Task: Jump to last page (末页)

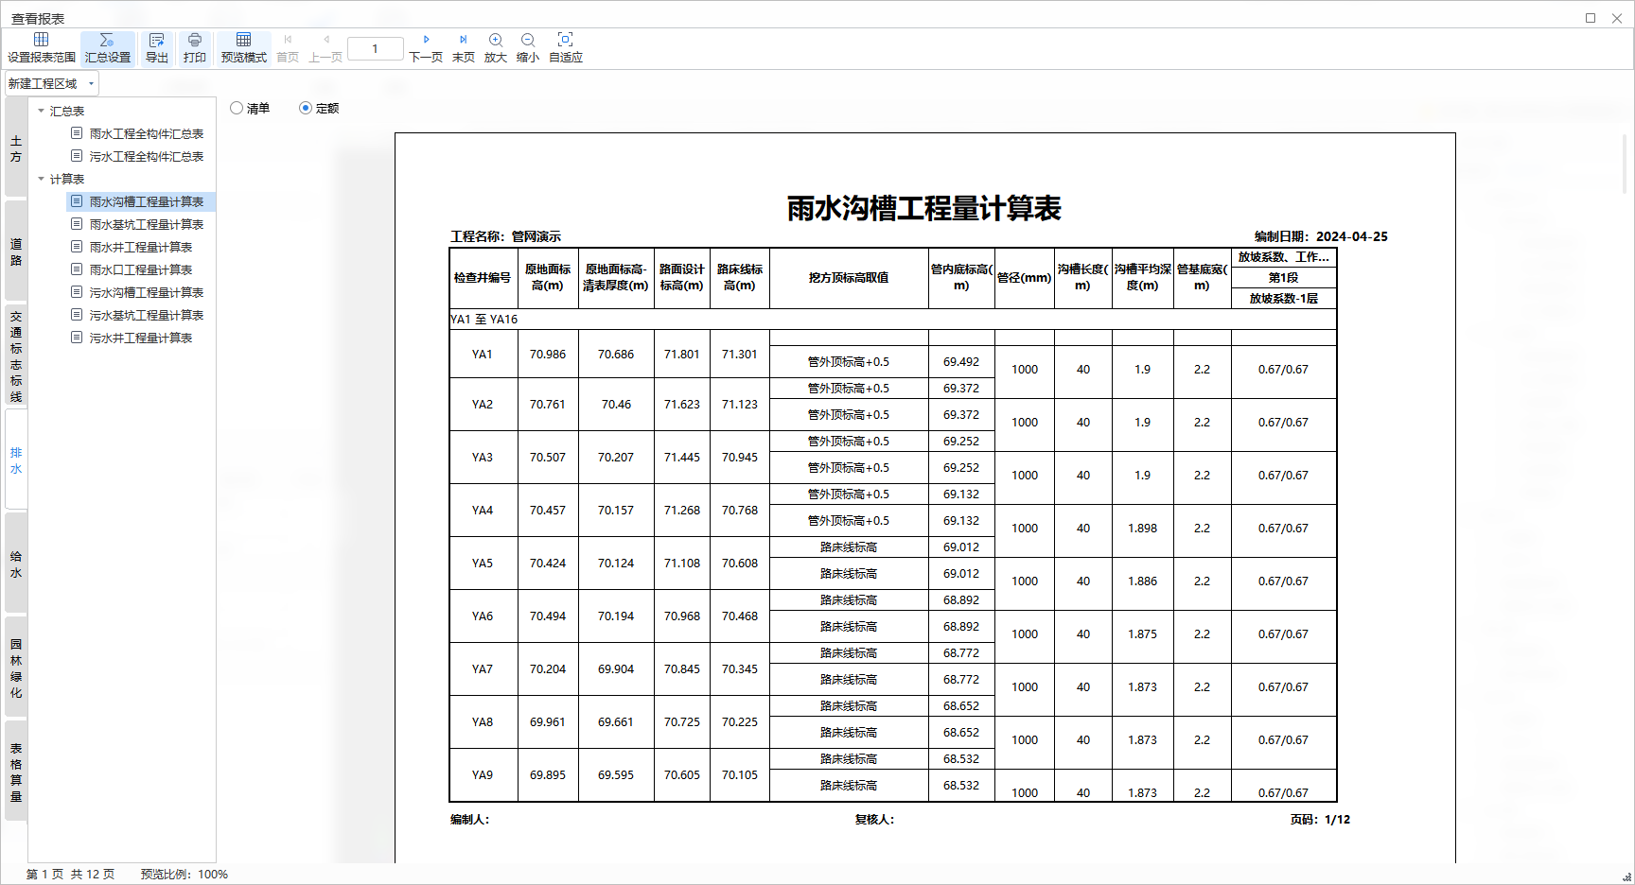Action: [464, 47]
